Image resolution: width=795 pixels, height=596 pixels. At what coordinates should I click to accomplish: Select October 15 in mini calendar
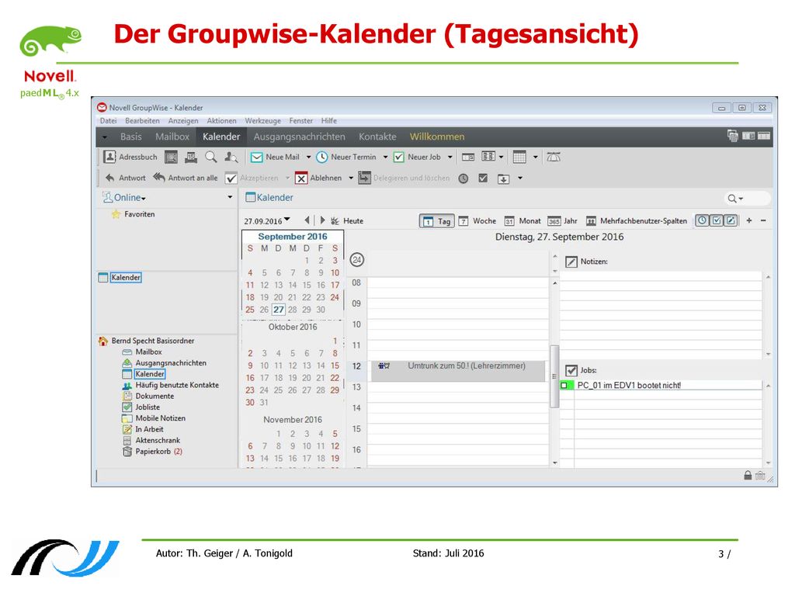pyautogui.click(x=335, y=366)
